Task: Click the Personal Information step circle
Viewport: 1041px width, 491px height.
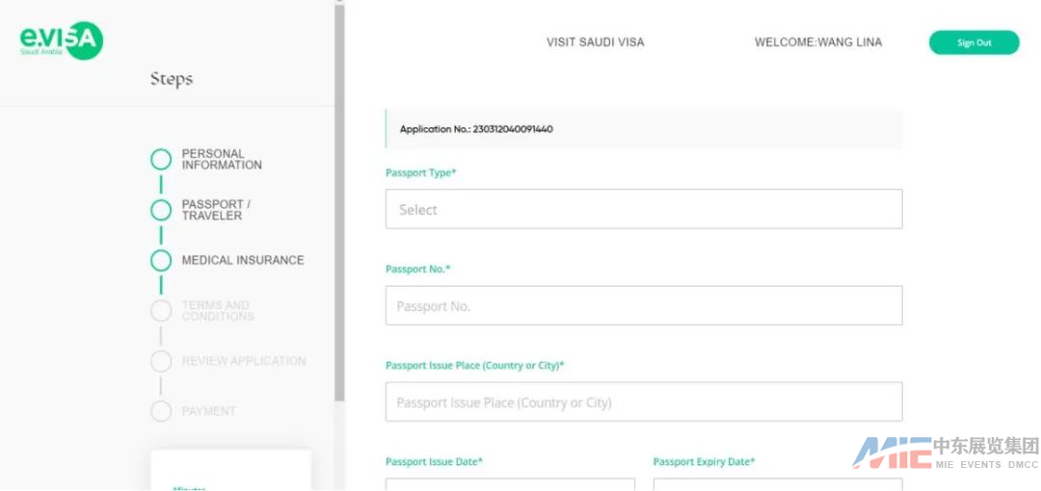Action: pyautogui.click(x=161, y=160)
